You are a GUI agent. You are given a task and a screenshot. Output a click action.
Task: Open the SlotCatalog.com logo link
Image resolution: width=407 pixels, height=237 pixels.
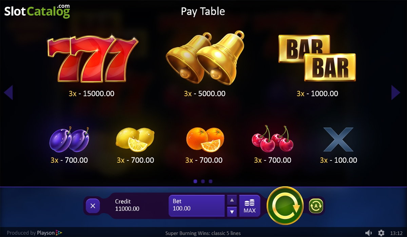point(37,10)
